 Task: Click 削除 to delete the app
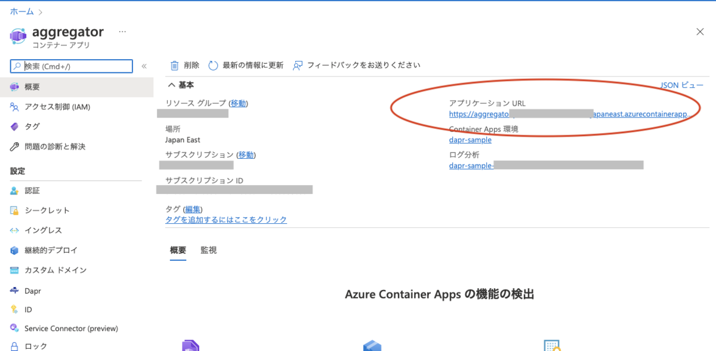(x=192, y=66)
